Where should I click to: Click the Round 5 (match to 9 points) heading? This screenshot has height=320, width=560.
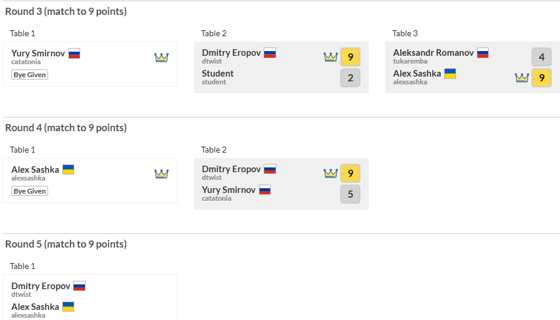66,244
